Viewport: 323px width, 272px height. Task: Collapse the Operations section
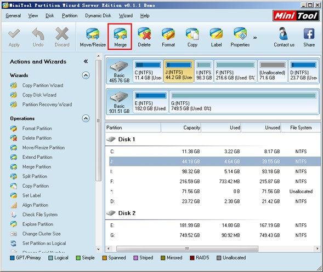tap(86, 118)
